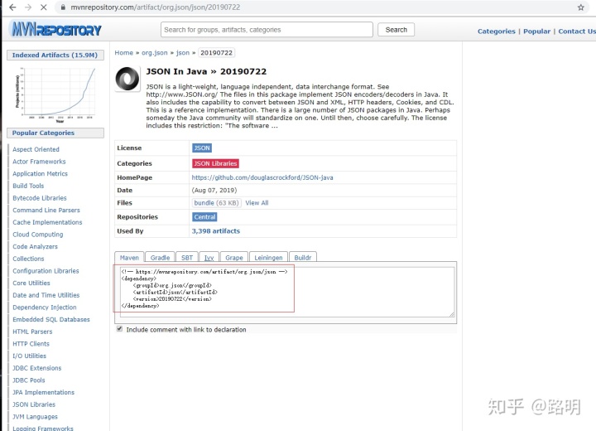This screenshot has height=431, width=596.
Task: Open Embedded SQL Databases category
Action: pyautogui.click(x=51, y=320)
